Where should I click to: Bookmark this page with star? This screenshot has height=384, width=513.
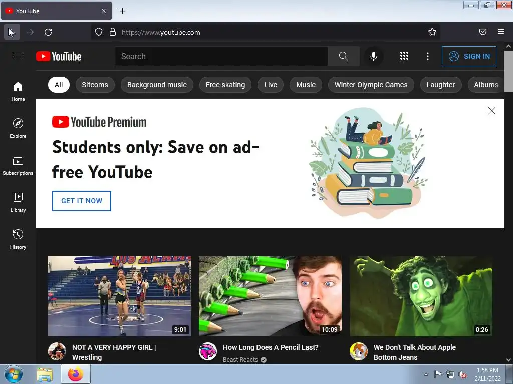[432, 32]
